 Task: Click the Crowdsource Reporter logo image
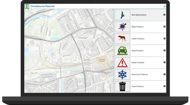click(27, 6)
